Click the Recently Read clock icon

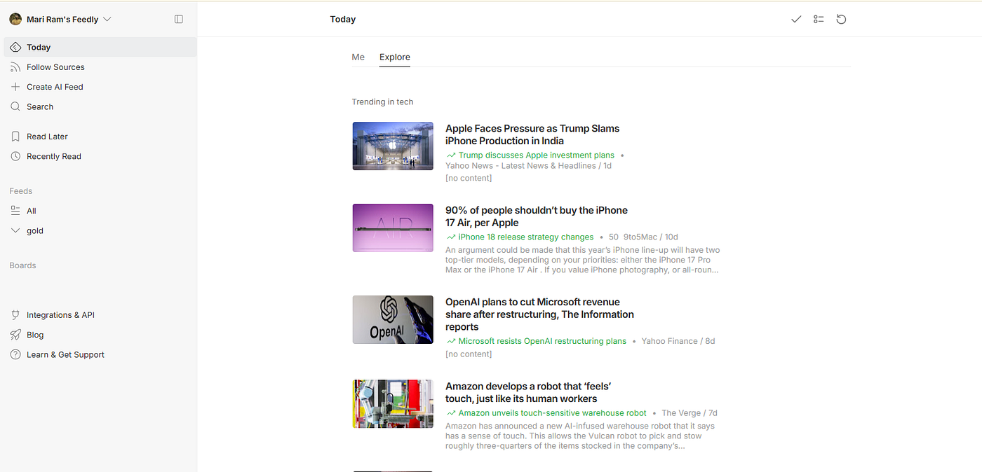tap(15, 156)
